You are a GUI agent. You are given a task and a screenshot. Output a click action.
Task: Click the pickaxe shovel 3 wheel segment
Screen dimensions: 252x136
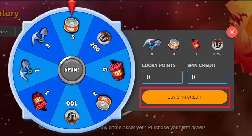tap(41, 39)
